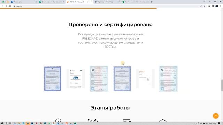This screenshot has height=125, width=223.
Task: Open the share page icon in address bar
Action: click(x=201, y=6)
